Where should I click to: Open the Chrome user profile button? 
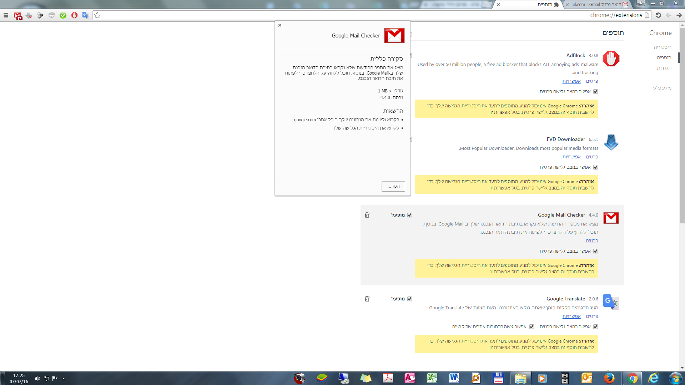[x=640, y=3]
